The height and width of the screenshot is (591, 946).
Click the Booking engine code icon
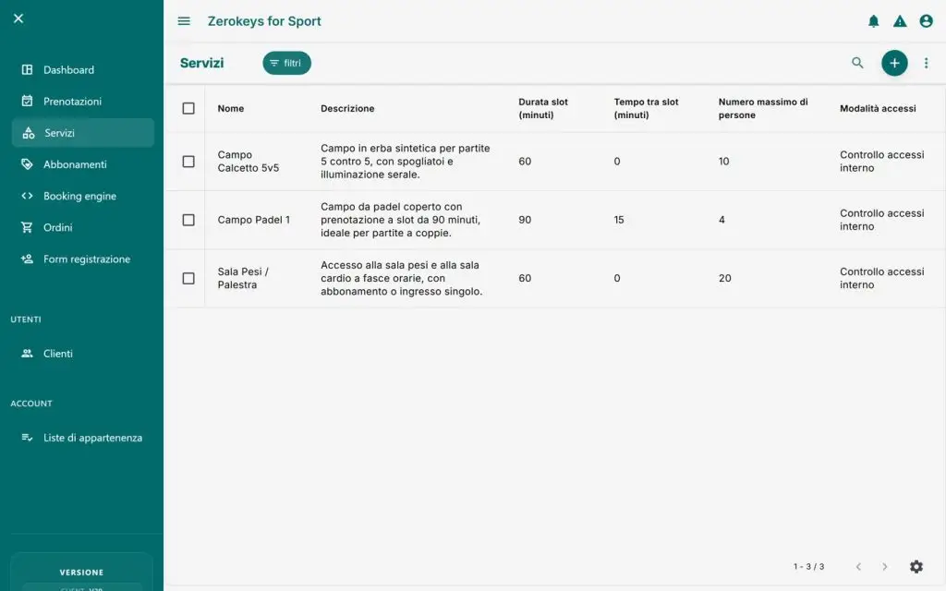click(x=27, y=196)
